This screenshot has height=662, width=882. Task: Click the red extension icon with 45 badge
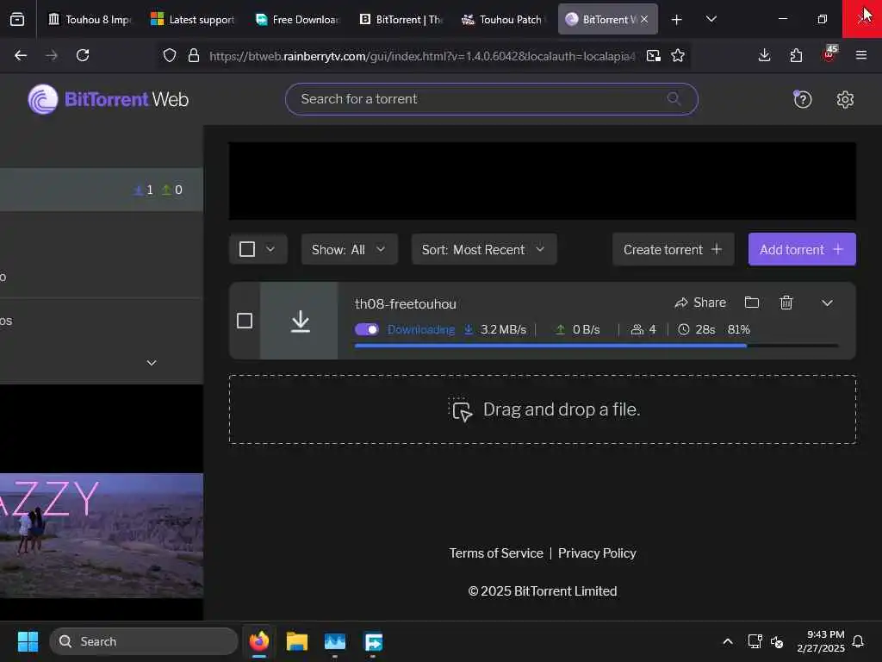point(829,53)
